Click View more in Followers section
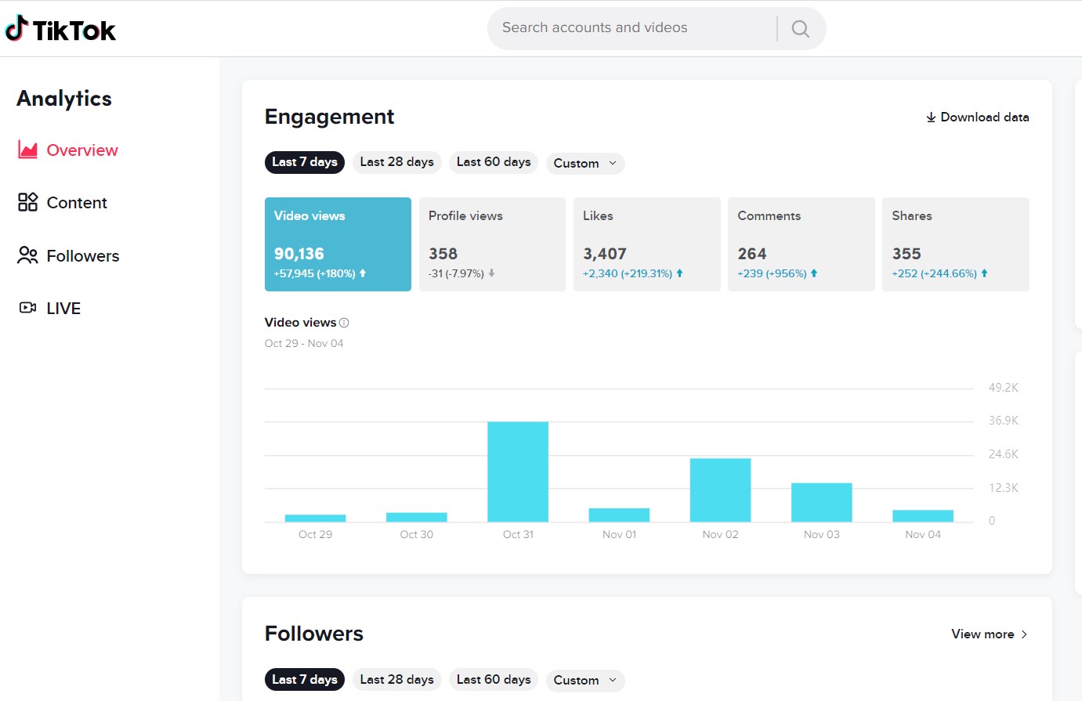Screen dimensions: 1082x701 point(990,634)
